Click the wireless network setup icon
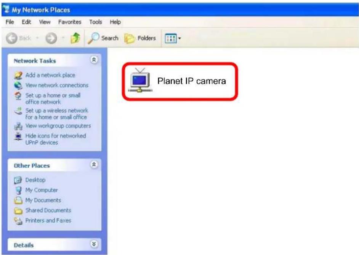The height and width of the screenshot is (255, 359). [x=18, y=111]
